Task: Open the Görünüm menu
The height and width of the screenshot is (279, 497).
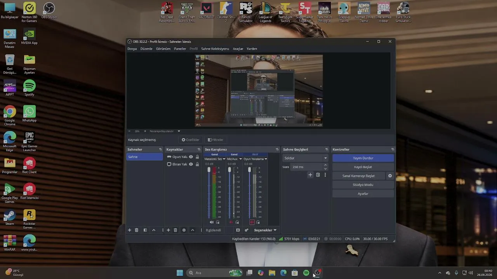Action: tap(163, 49)
